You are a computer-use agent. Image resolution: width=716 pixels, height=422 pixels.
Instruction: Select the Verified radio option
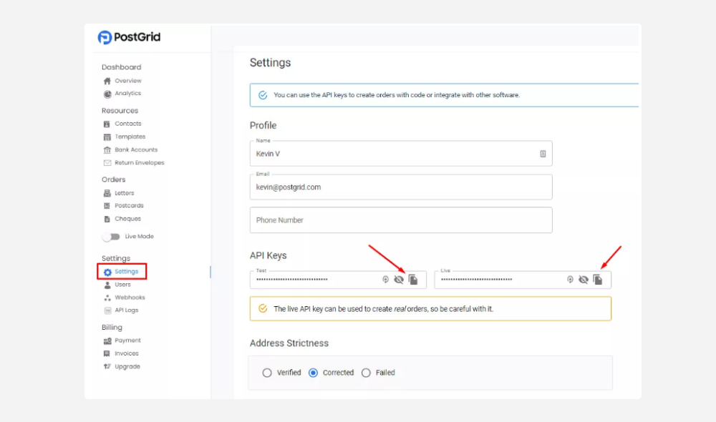coord(267,373)
